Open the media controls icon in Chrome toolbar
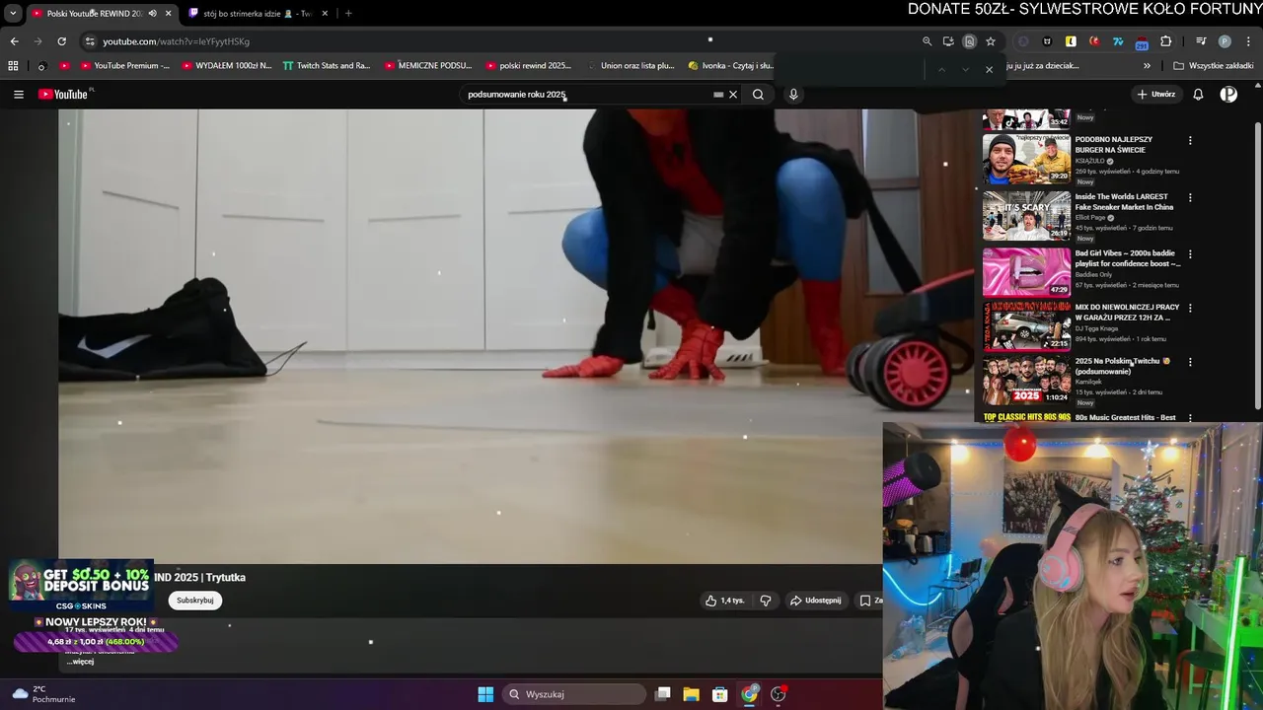The width and height of the screenshot is (1263, 710). [1201, 41]
